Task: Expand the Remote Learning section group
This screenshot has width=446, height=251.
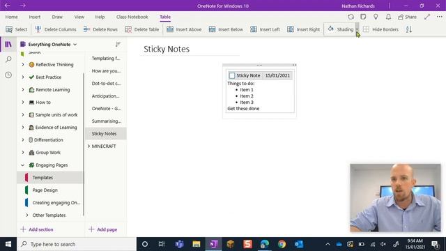Action: coord(23,90)
